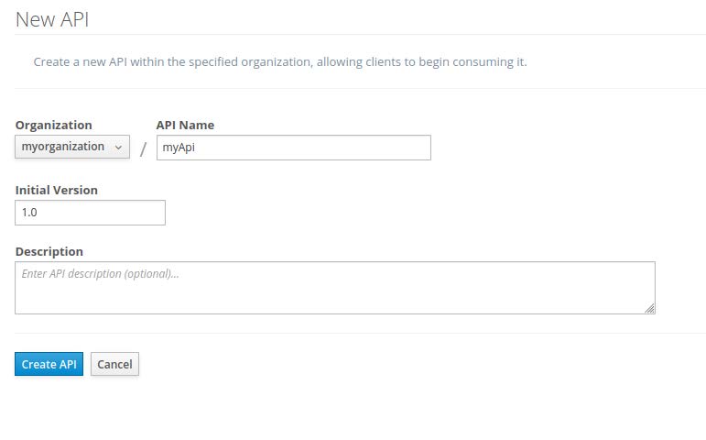Image resolution: width=706 pixels, height=440 pixels.
Task: Place cursor on the myApi text
Action: pyautogui.click(x=179, y=148)
